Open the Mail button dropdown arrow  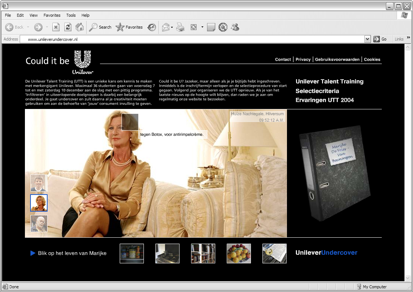pyautogui.click(x=172, y=27)
